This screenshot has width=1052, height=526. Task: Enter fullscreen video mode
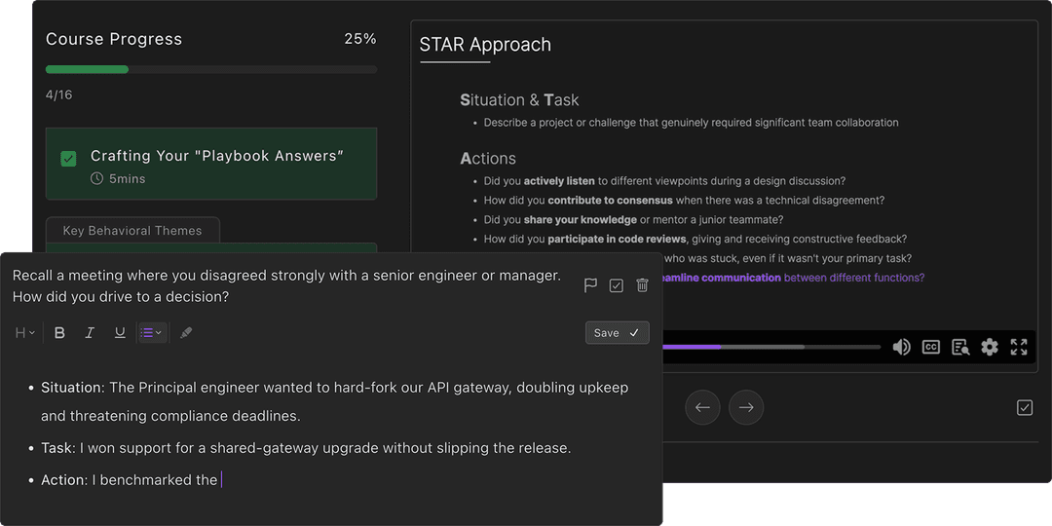(x=1019, y=347)
